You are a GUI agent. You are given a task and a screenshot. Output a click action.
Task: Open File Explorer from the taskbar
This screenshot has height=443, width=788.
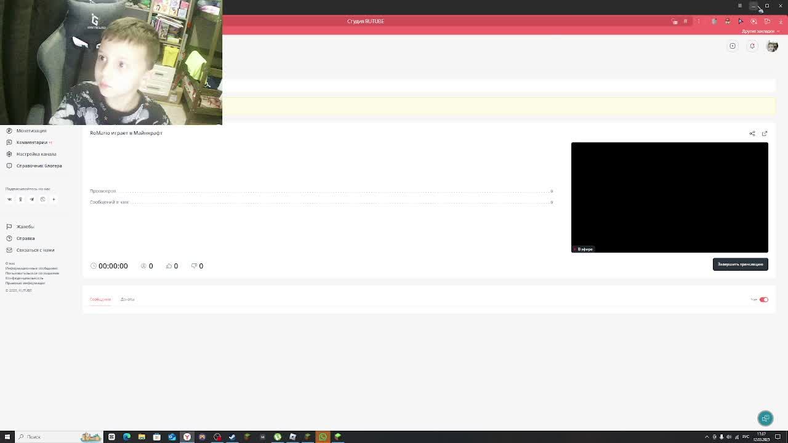[142, 437]
